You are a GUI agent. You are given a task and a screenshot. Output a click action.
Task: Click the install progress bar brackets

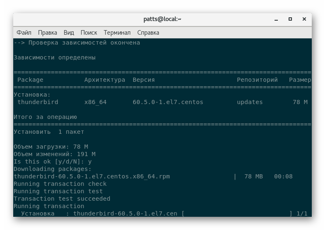point(237,213)
